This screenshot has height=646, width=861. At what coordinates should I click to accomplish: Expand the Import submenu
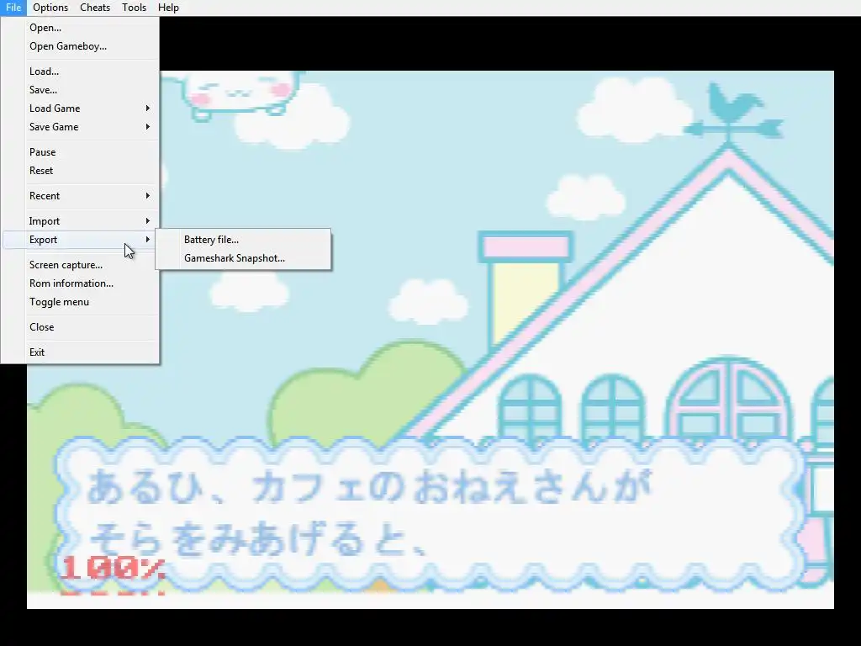pos(80,221)
